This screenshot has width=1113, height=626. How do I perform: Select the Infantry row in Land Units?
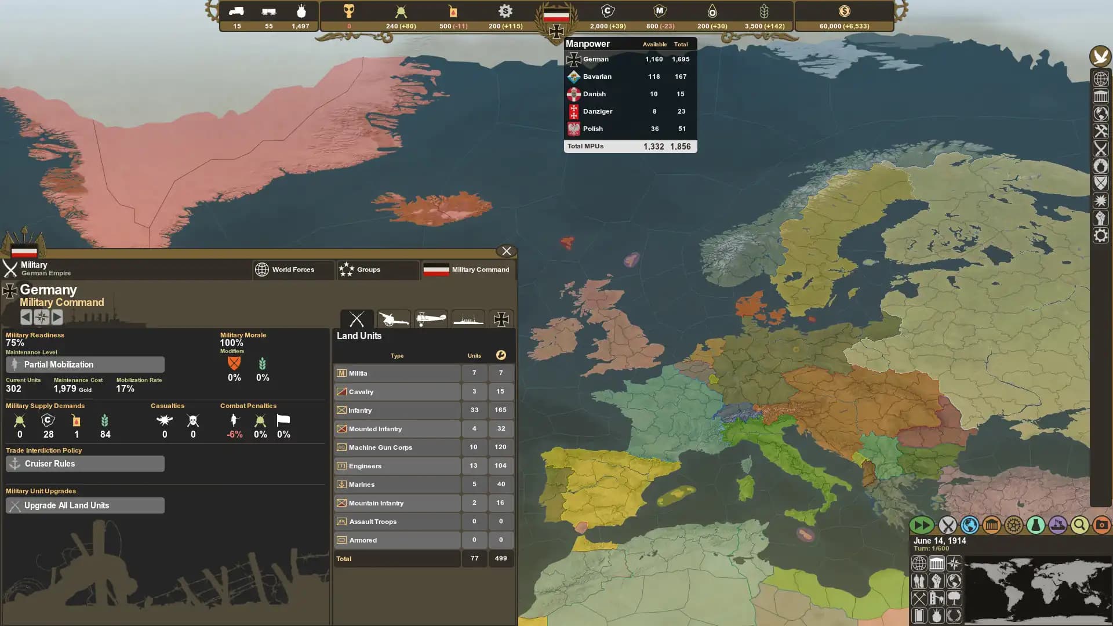pos(397,410)
